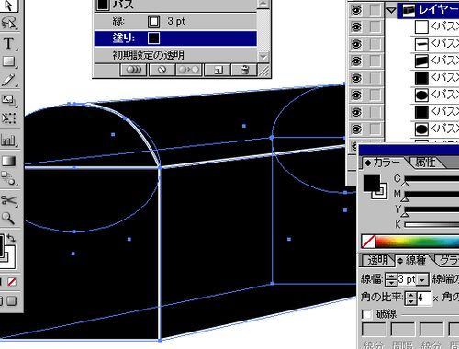This screenshot has width=459, height=349.
Task: Select the Pencil tool
Action: (8, 80)
